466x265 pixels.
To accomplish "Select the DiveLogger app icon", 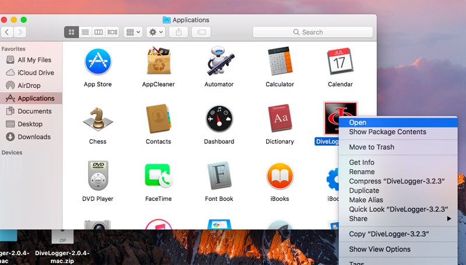I will (x=331, y=119).
